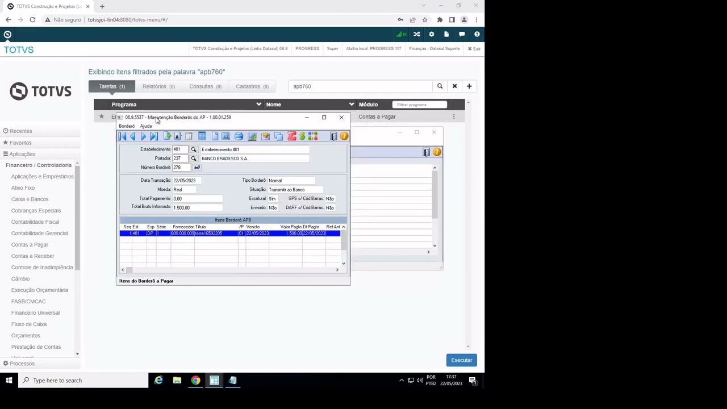727x409 pixels.
Task: Click the shuffle icon in top bar
Action: click(417, 34)
